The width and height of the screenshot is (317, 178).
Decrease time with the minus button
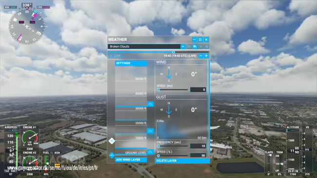tap(200, 56)
